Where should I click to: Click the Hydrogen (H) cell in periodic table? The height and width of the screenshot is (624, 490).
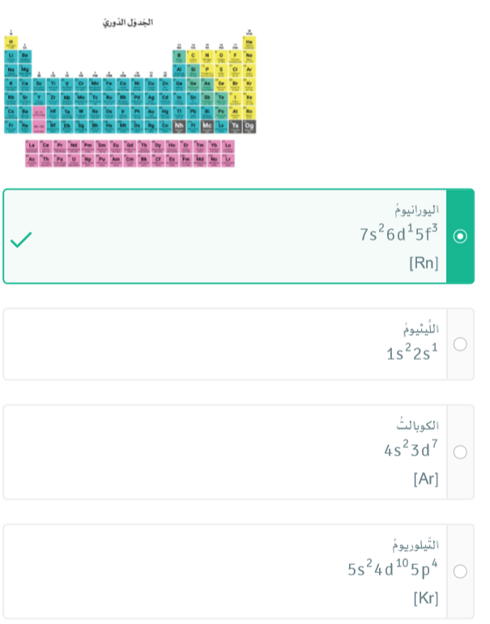[x=11, y=42]
